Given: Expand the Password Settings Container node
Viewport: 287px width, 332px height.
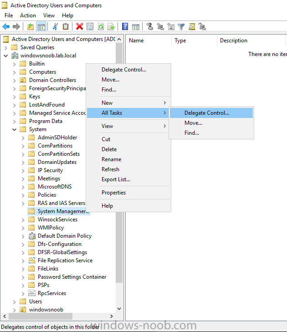Looking at the screenshot, I should click(x=23, y=277).
